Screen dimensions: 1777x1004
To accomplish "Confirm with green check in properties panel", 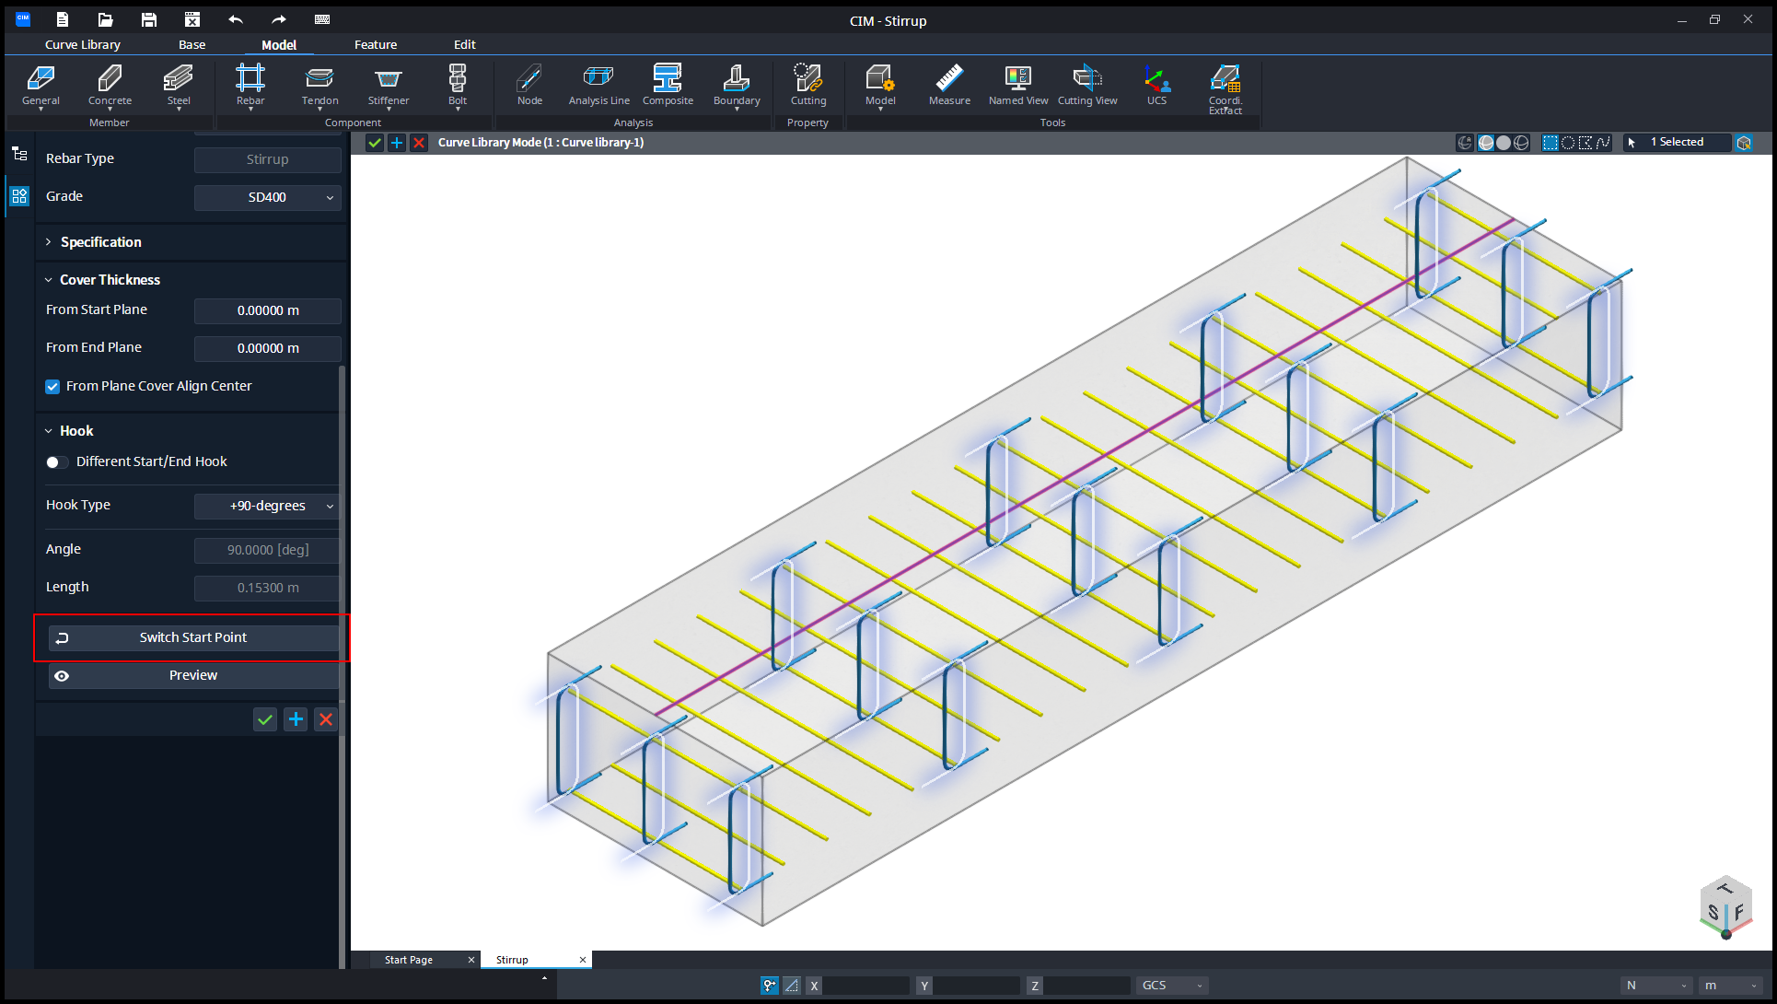I will coord(265,720).
